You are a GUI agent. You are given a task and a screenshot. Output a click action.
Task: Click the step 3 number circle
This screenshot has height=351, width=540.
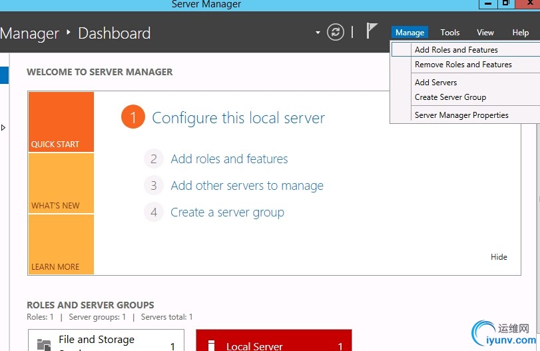pyautogui.click(x=154, y=186)
